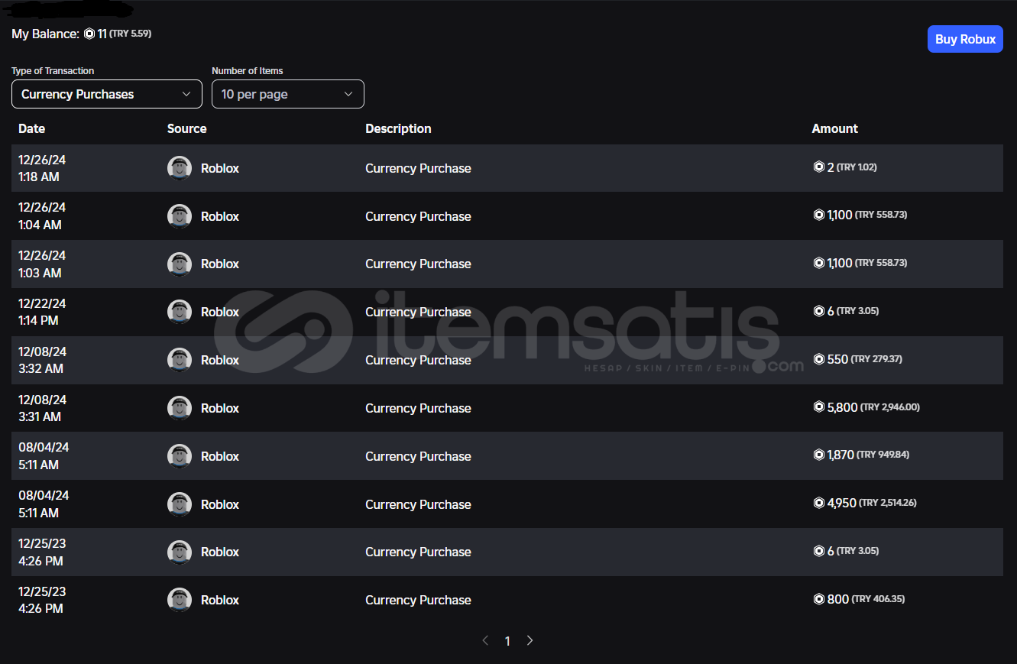
Task: Click the My Balance label
Action: [45, 34]
